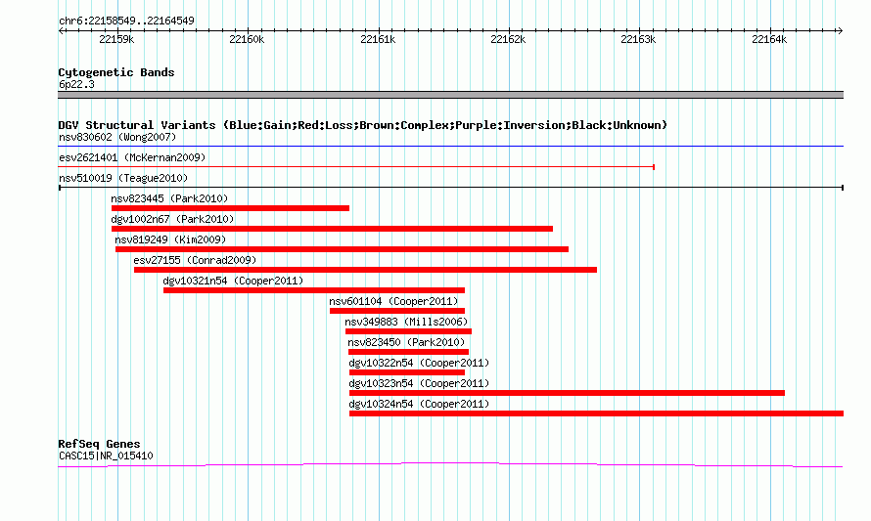Select the red dgv1002n67 loss bar

pyautogui.click(x=332, y=229)
